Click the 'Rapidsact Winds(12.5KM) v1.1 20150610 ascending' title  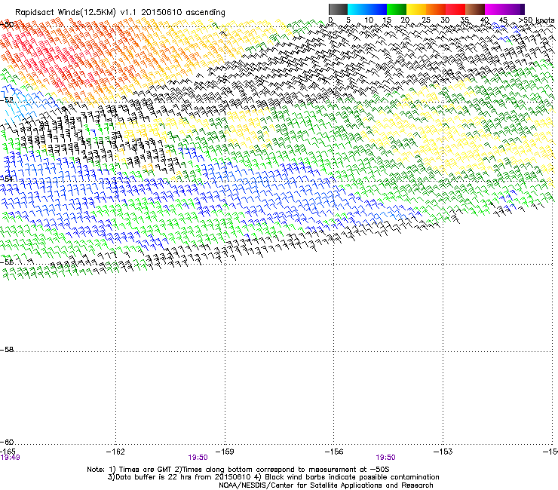[x=120, y=13]
